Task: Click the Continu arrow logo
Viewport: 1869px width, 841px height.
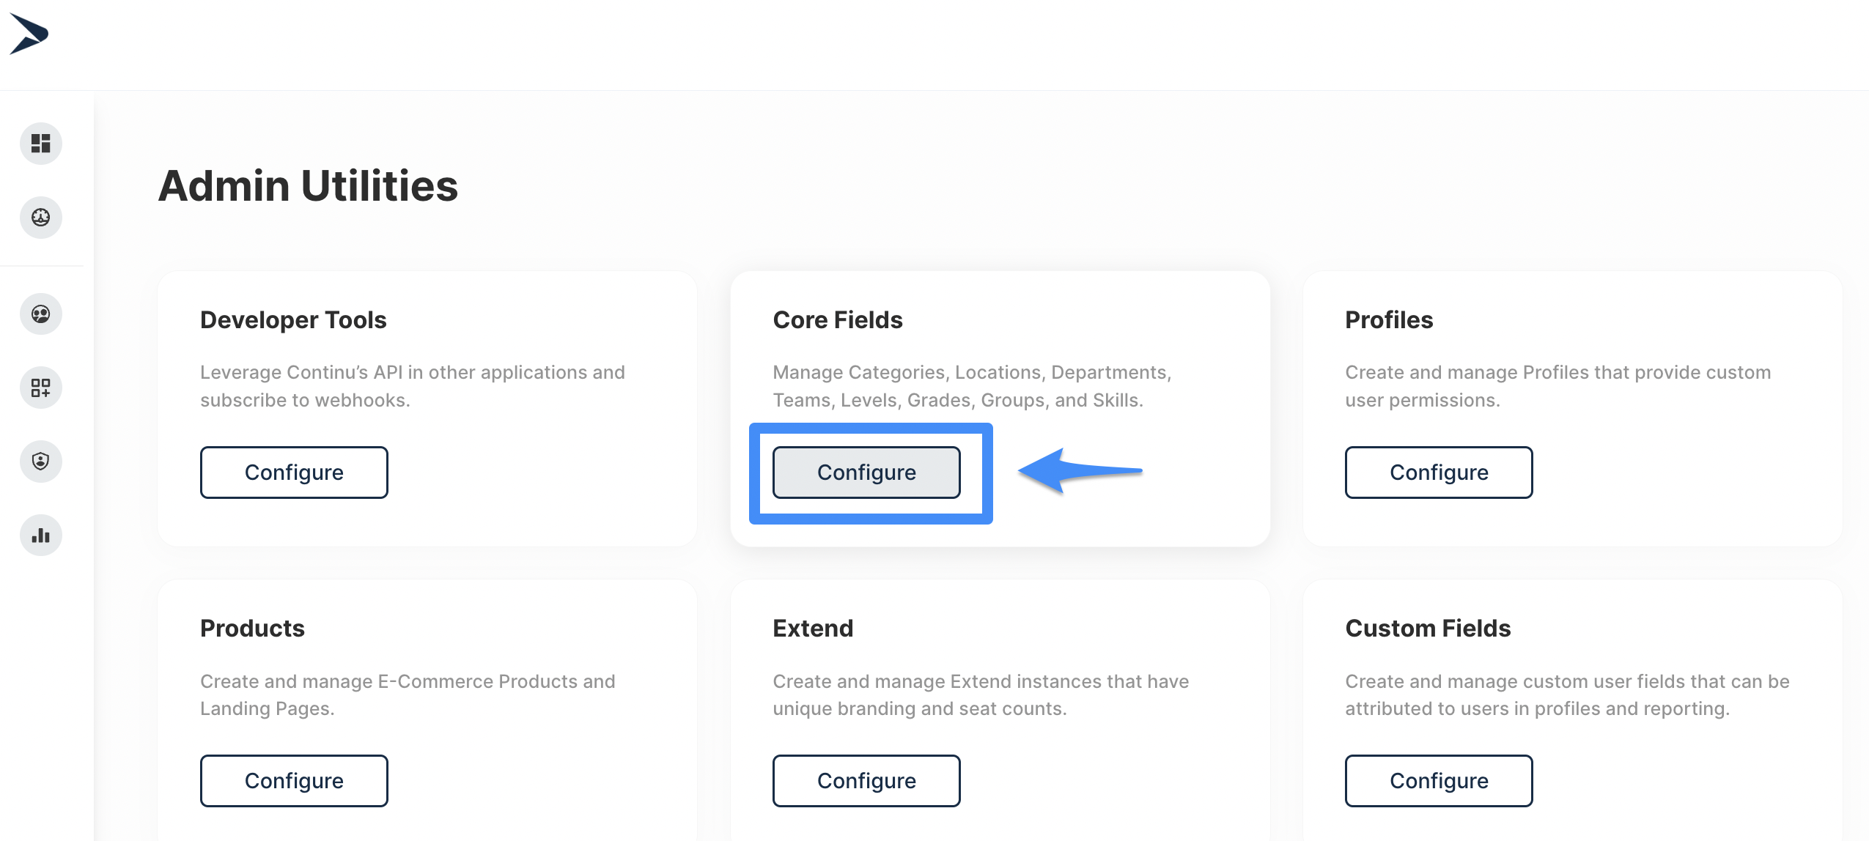Action: tap(29, 34)
